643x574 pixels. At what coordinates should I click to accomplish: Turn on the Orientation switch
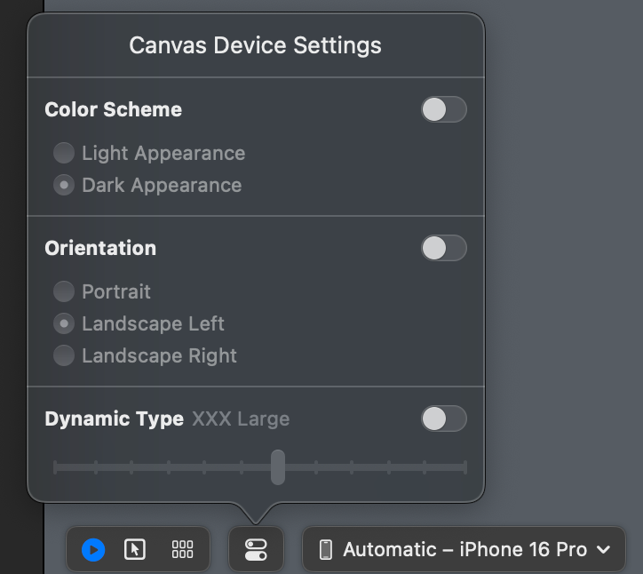443,248
